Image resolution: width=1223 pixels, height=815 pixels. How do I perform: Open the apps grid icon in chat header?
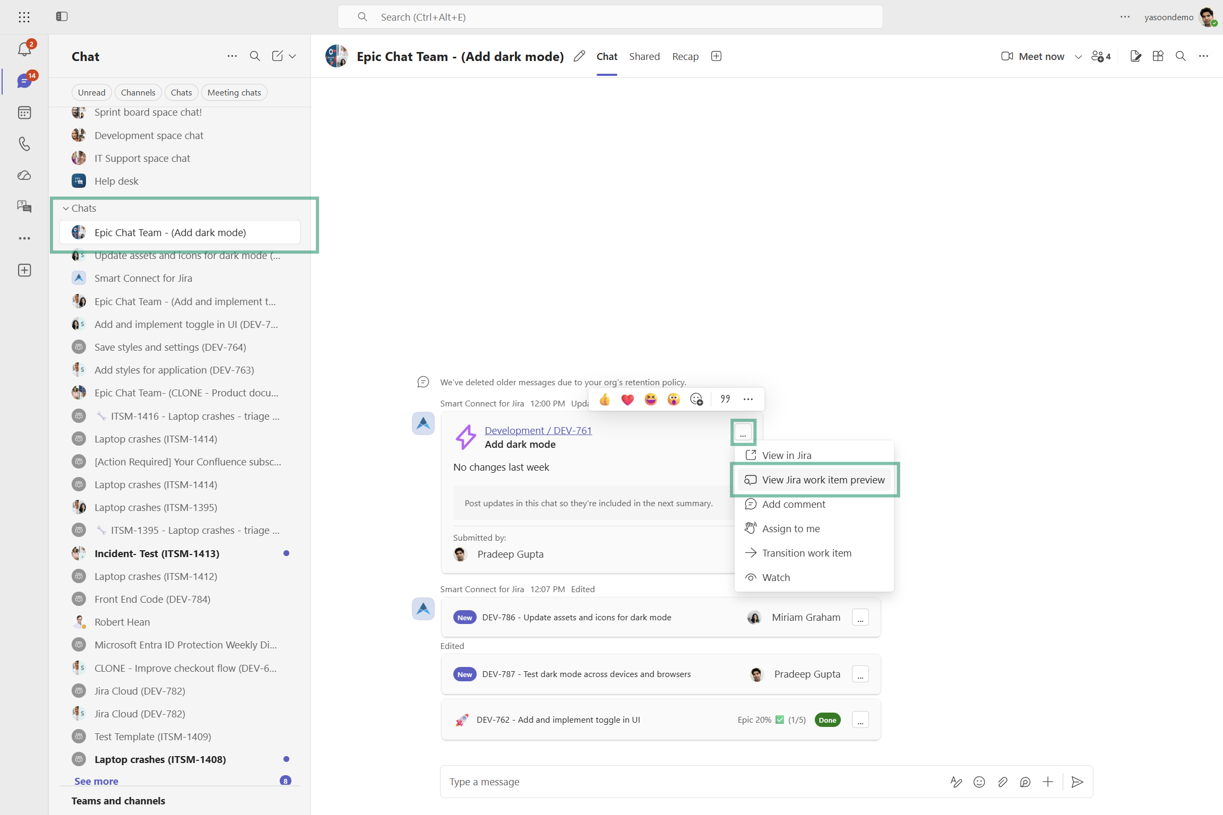pyautogui.click(x=1158, y=56)
